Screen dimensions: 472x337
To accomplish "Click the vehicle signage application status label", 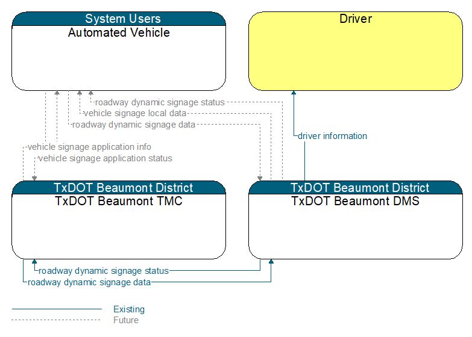I will 105,158.
